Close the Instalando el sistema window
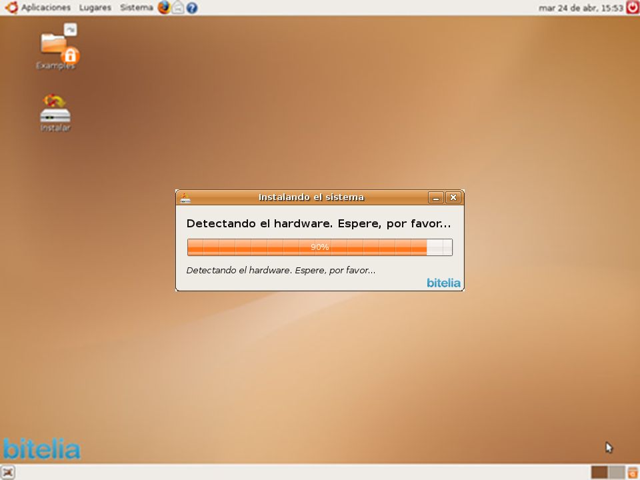Image resolution: width=640 pixels, height=480 pixels. (x=453, y=197)
